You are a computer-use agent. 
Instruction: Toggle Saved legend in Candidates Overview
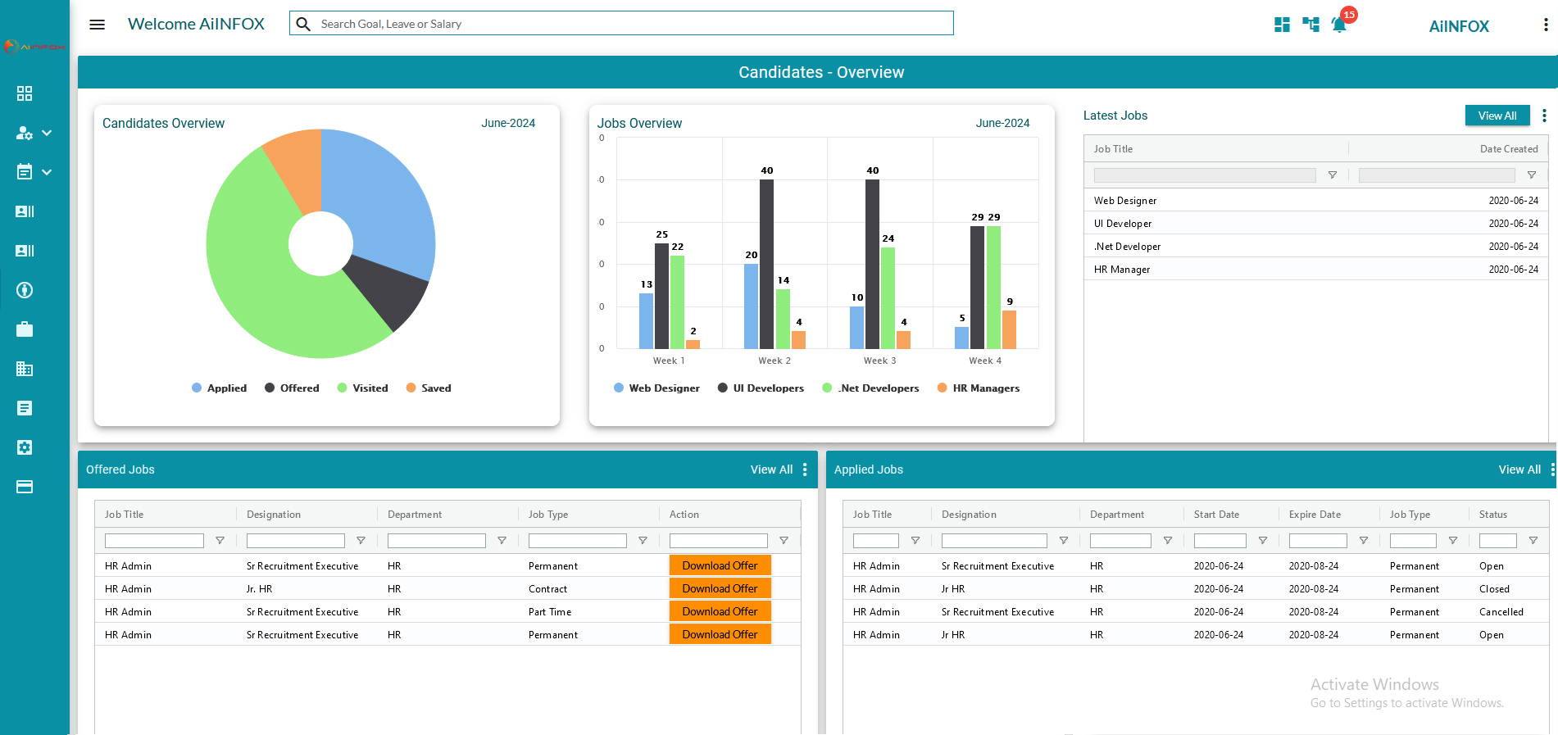[429, 388]
